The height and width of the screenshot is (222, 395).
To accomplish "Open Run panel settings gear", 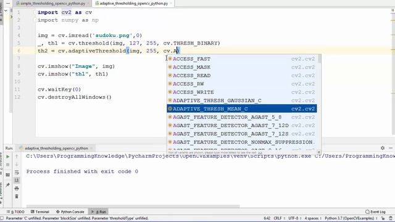I will [x=383, y=148].
